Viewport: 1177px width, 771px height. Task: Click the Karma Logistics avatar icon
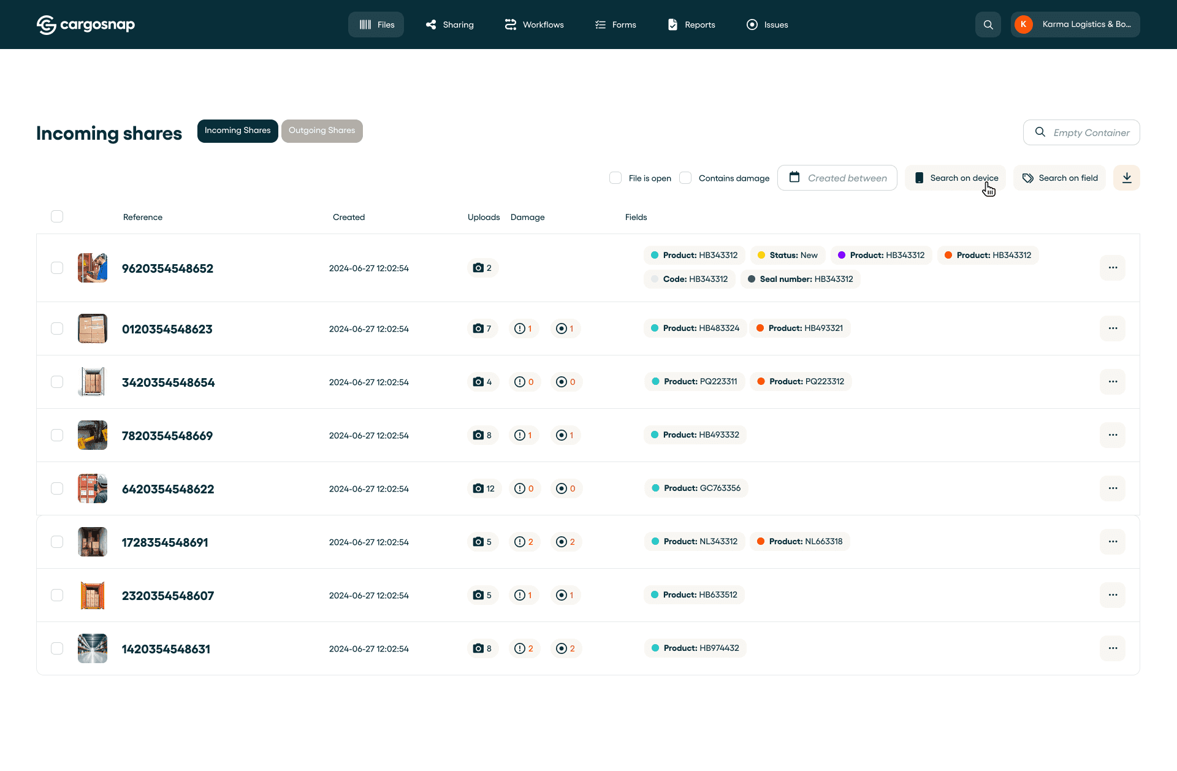pos(1023,25)
